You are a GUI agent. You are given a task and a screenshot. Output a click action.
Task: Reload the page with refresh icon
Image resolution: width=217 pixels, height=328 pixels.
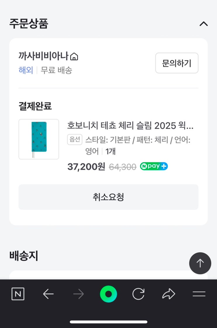pyautogui.click(x=138, y=294)
